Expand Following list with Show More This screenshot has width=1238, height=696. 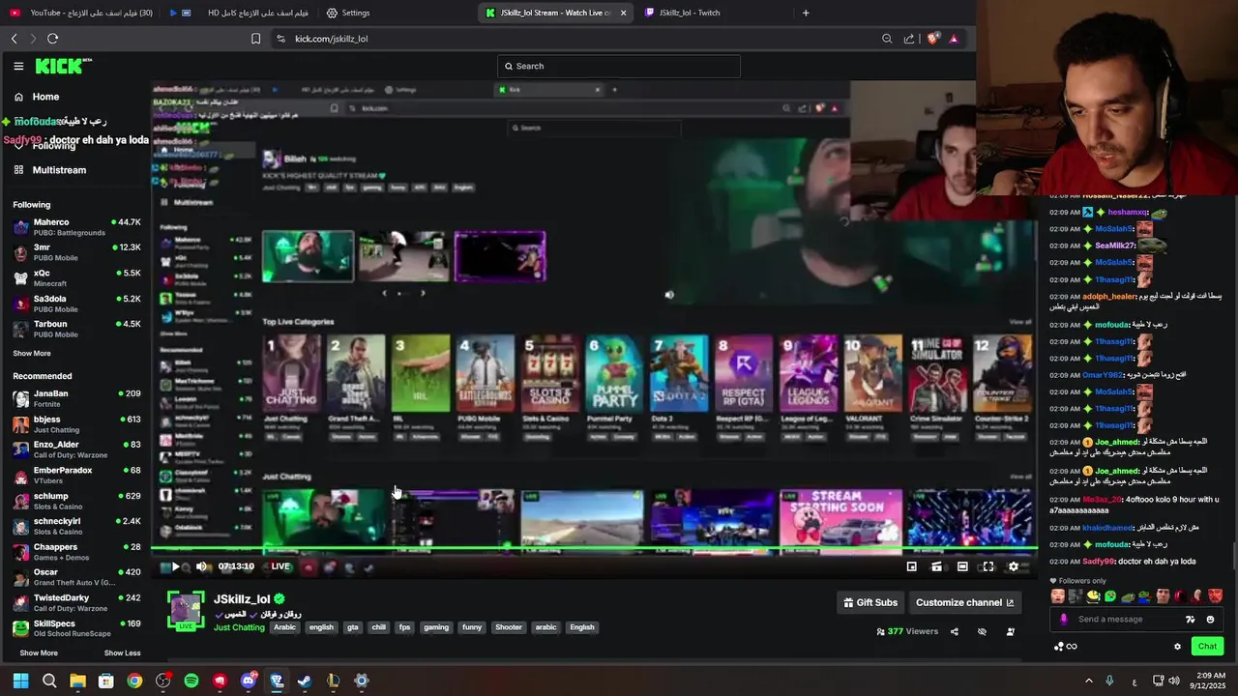point(32,354)
